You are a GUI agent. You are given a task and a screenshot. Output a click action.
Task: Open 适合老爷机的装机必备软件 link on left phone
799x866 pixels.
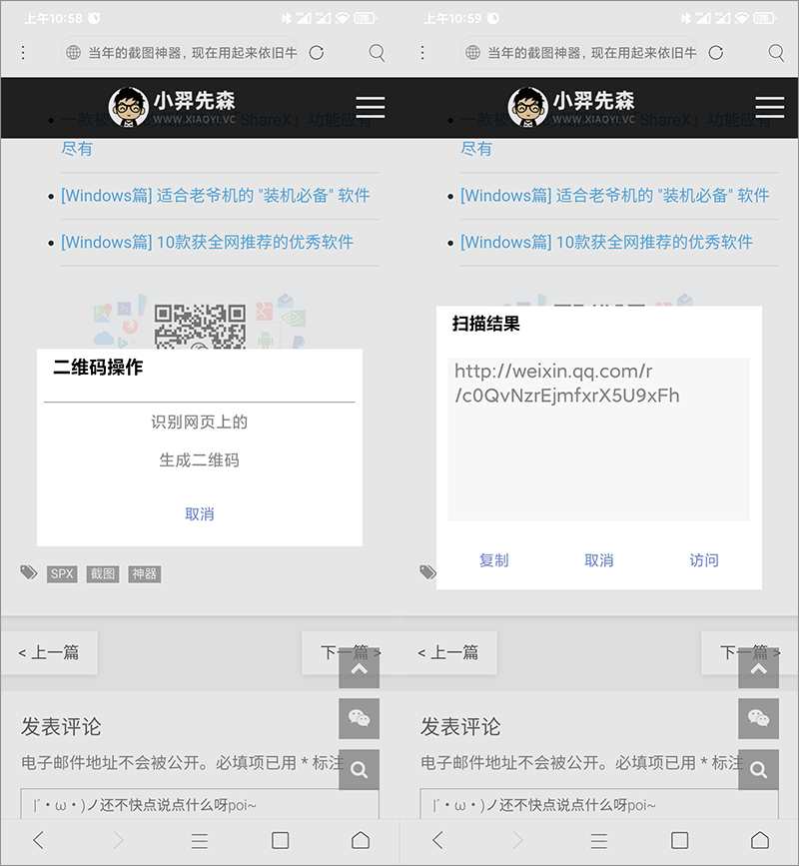pos(216,196)
